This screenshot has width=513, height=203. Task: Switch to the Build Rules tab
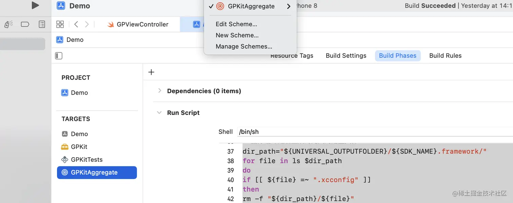coord(445,56)
